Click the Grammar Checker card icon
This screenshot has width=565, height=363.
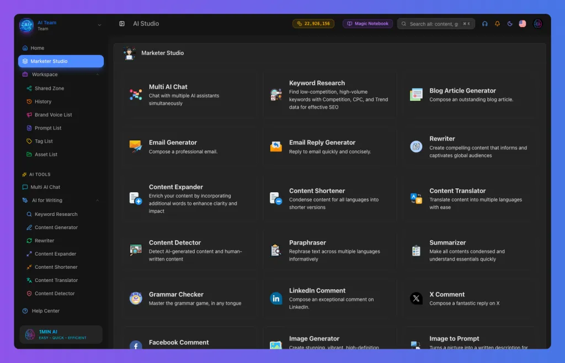(136, 298)
